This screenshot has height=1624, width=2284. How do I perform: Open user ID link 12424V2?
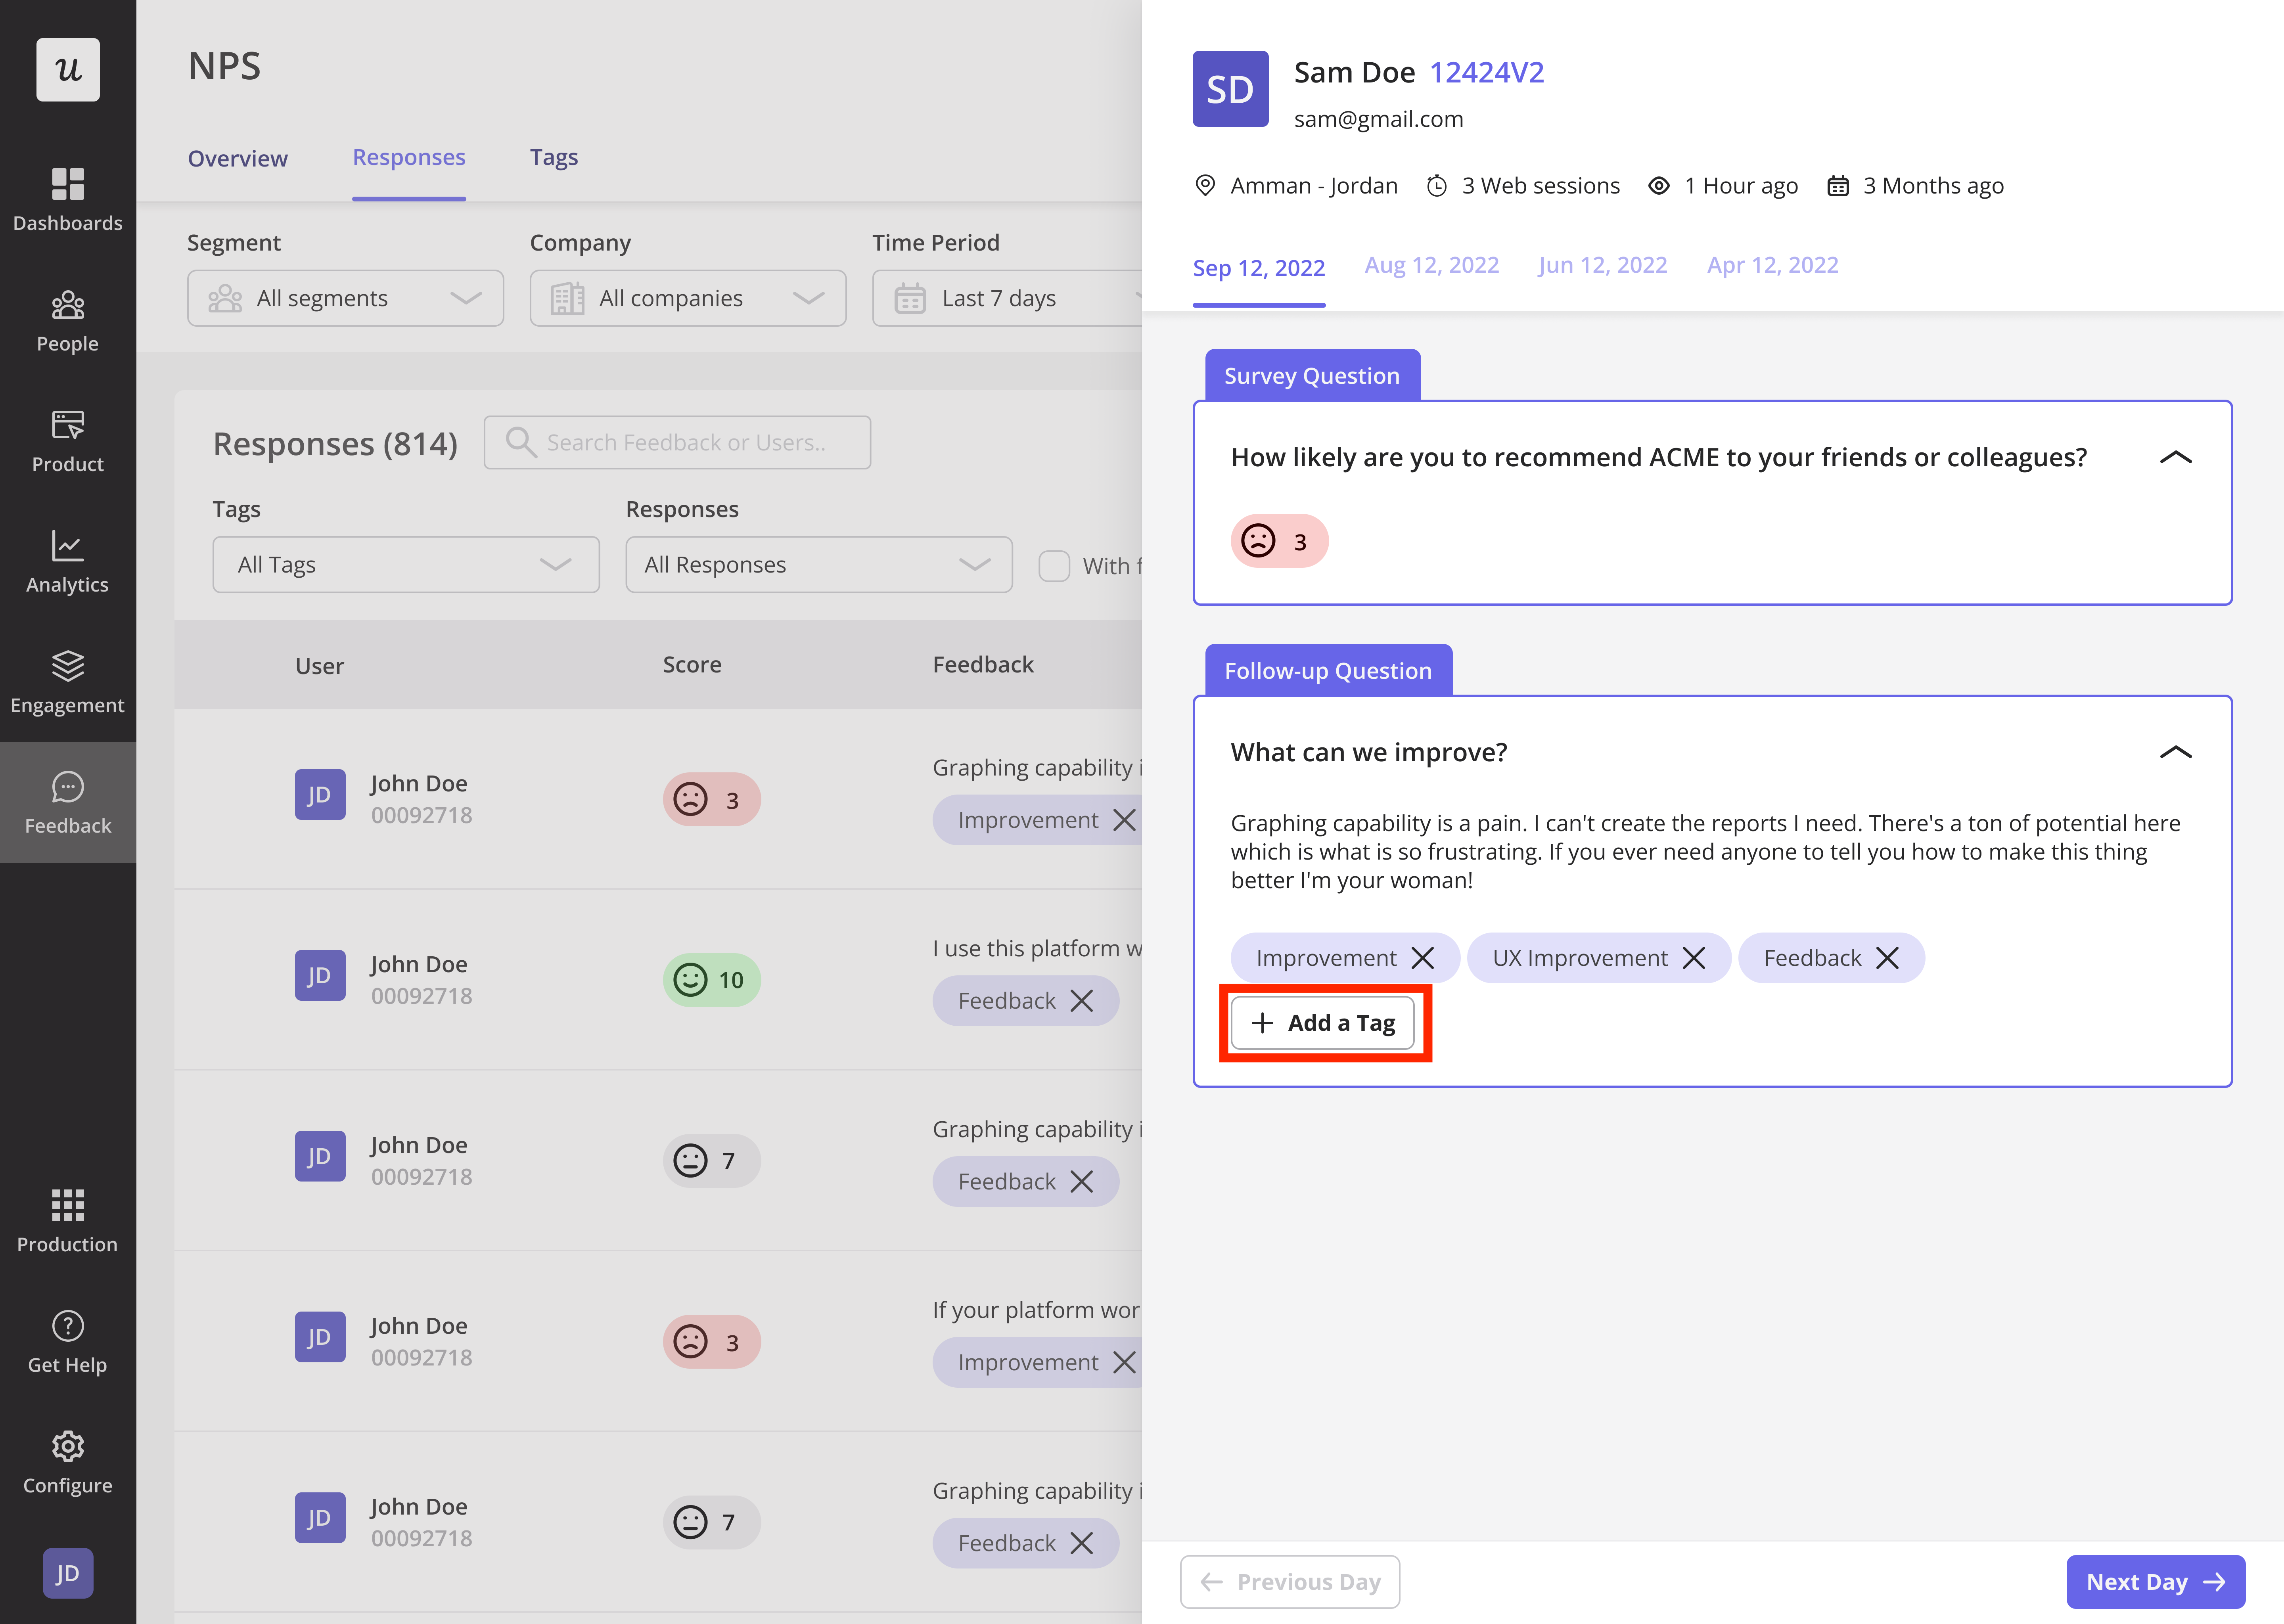click(1487, 73)
